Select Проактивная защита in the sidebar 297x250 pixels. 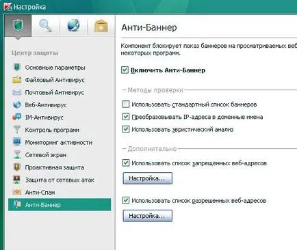(x=55, y=167)
